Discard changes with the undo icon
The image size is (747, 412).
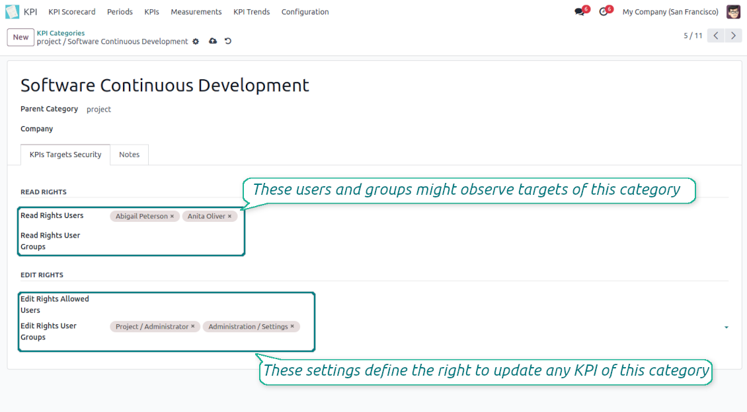pos(228,41)
